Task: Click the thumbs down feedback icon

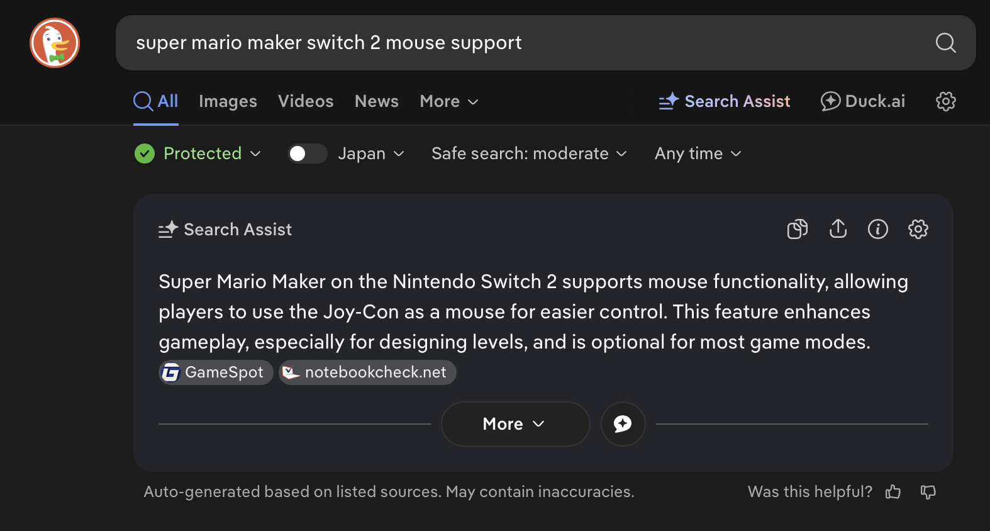Action: 928,492
